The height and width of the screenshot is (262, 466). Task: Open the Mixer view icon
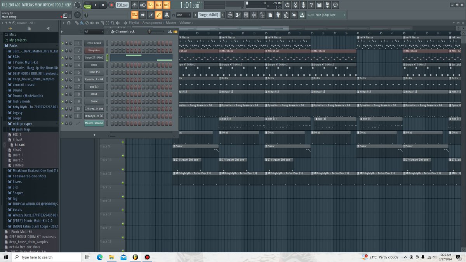[254, 15]
